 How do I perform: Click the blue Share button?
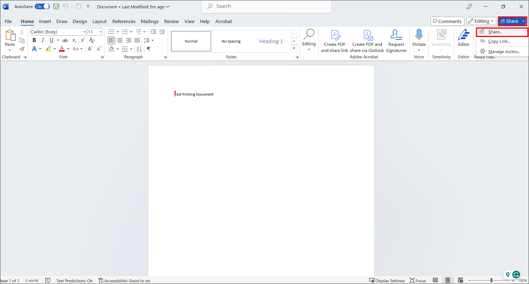[x=509, y=21]
